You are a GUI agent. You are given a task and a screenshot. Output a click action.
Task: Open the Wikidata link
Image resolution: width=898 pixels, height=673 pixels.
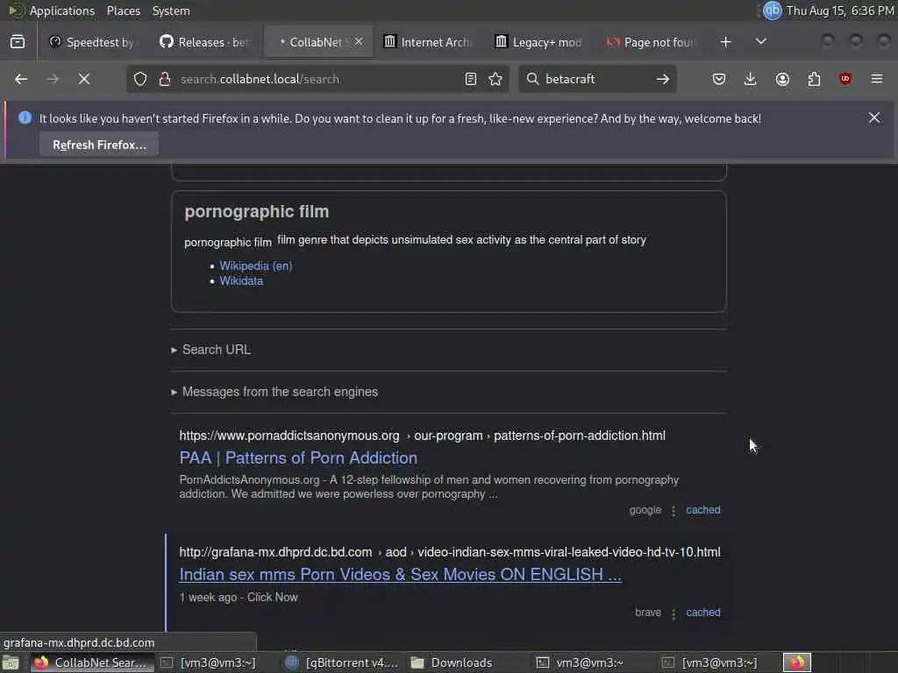[241, 281]
